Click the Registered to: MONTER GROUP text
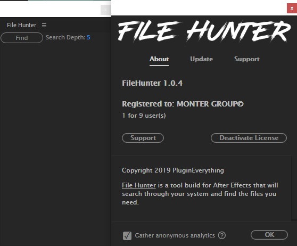This screenshot has width=297, height=246. [x=183, y=104]
